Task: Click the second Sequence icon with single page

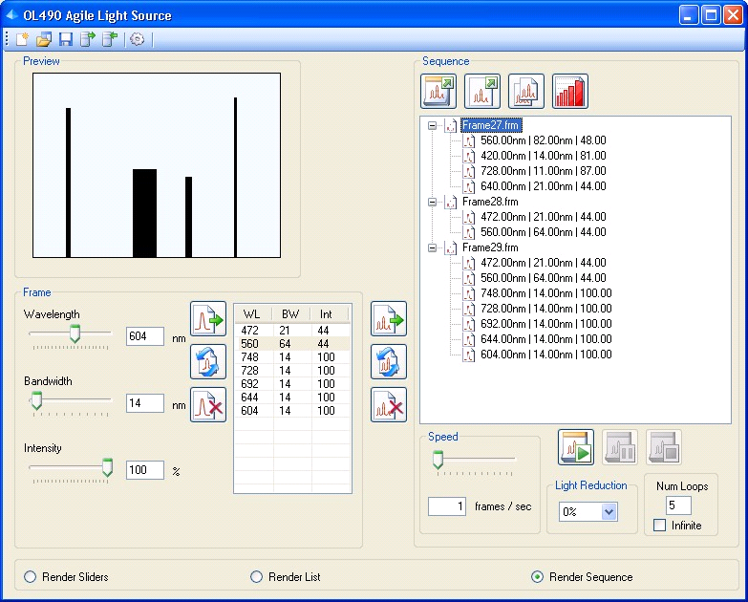Action: 482,91
